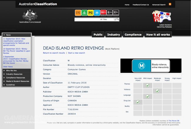Expand the Compliance Resources section
This screenshot has height=129, width=191.
point(16,78)
